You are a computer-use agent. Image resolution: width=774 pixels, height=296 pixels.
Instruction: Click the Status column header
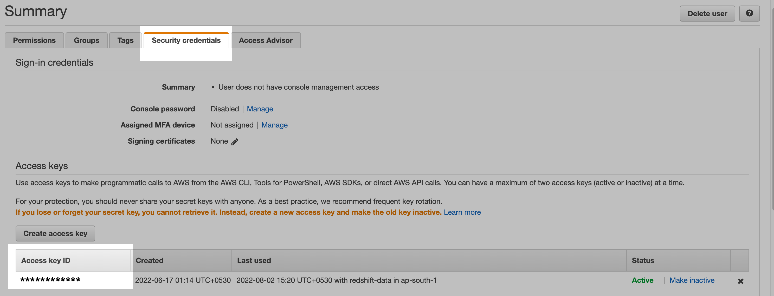[x=678, y=260]
